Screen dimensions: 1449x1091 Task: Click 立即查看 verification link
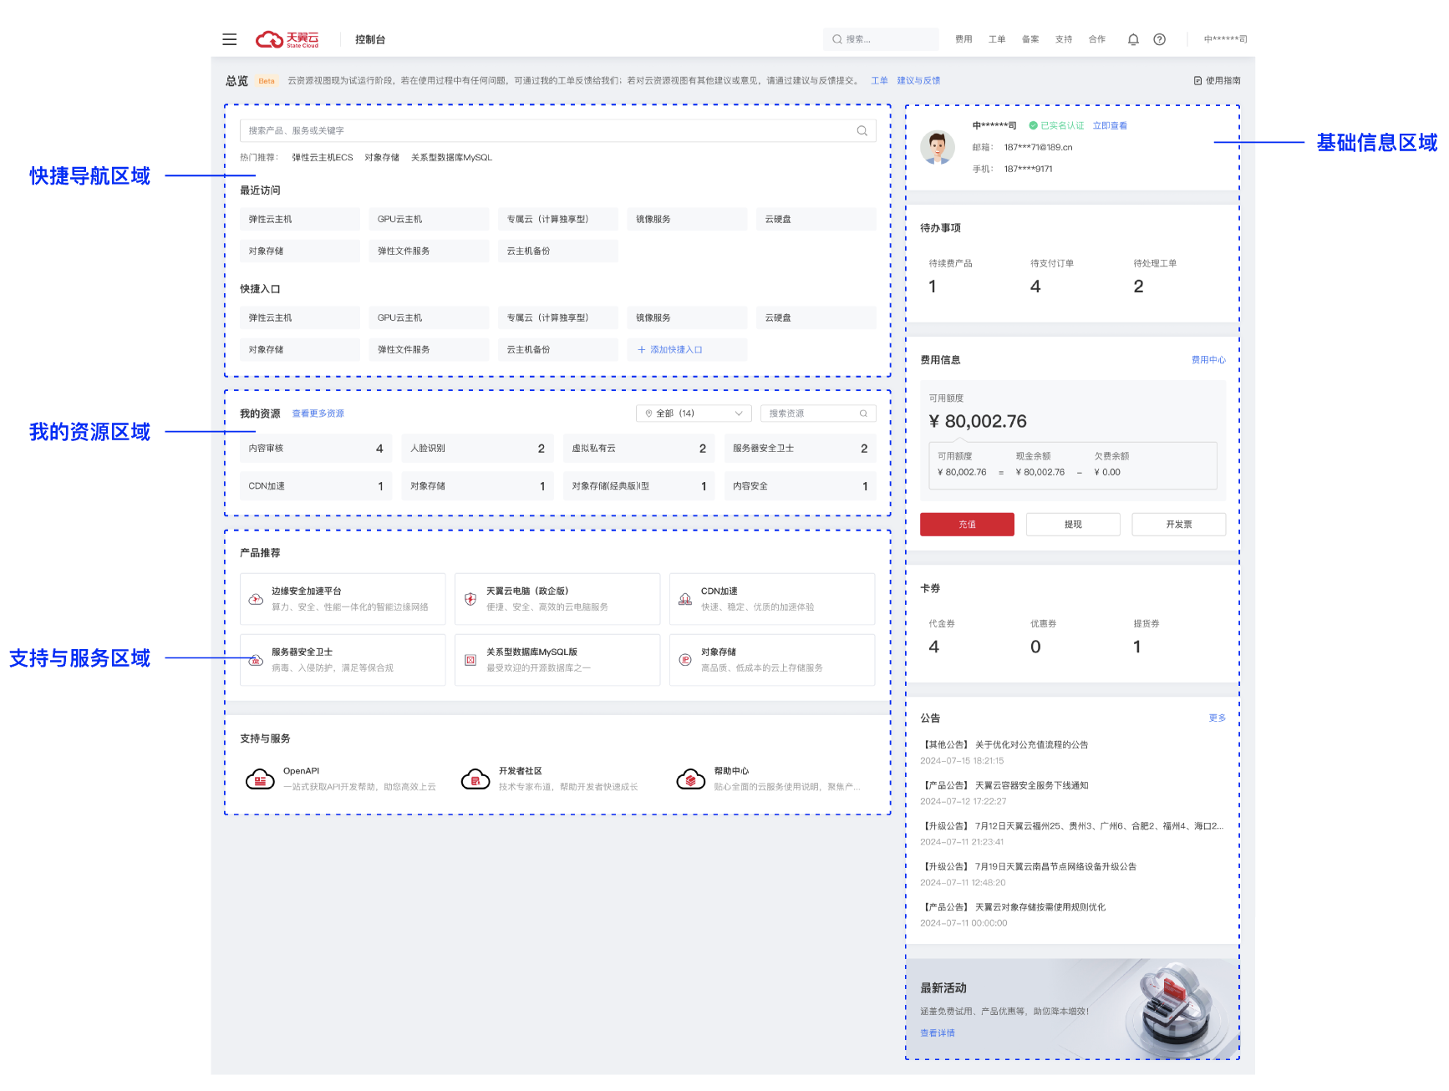1110,125
